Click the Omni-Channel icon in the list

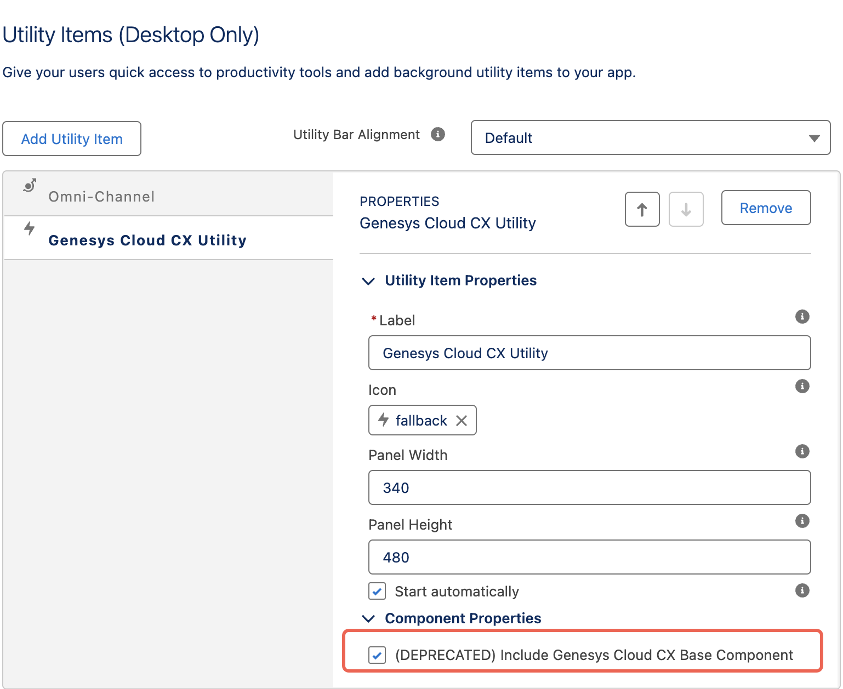pos(30,185)
